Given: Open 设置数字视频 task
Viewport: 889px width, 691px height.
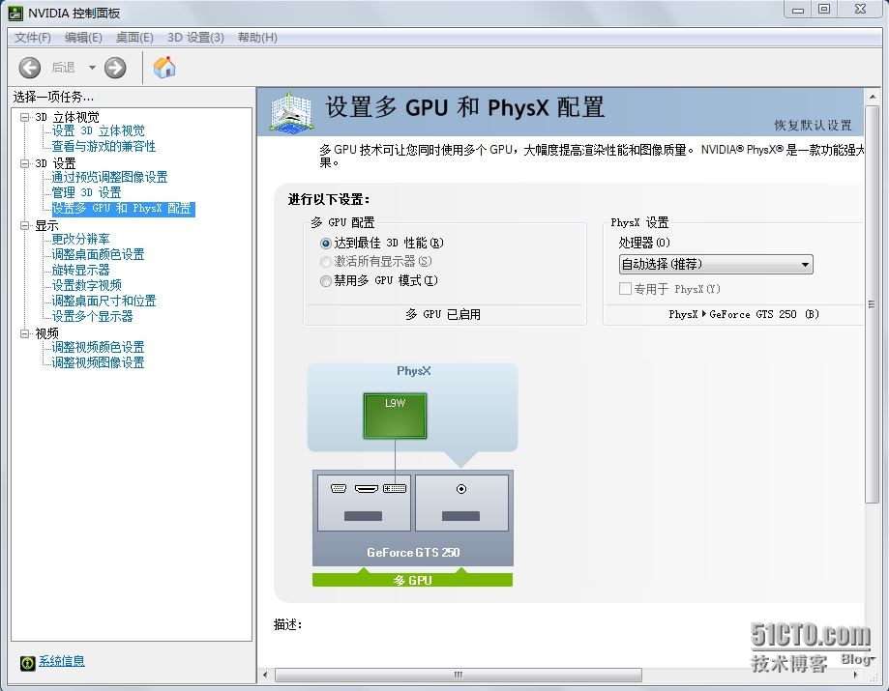Looking at the screenshot, I should click(x=87, y=285).
